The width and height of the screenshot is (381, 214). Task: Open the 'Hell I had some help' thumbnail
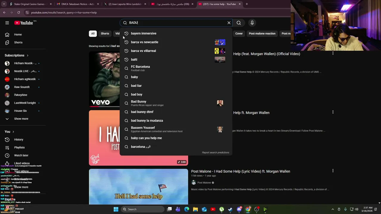pos(138,187)
